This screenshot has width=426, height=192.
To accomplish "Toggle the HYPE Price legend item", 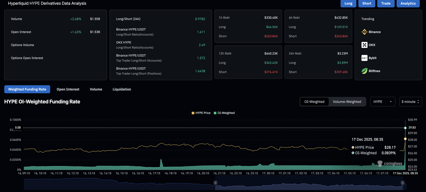I will [201, 113].
